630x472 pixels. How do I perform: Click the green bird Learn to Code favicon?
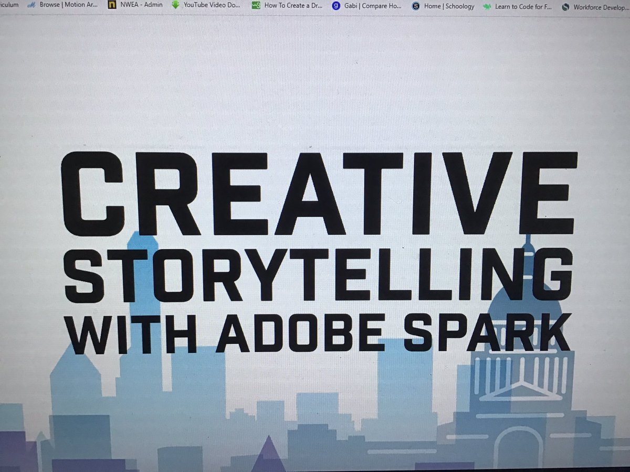(488, 7)
